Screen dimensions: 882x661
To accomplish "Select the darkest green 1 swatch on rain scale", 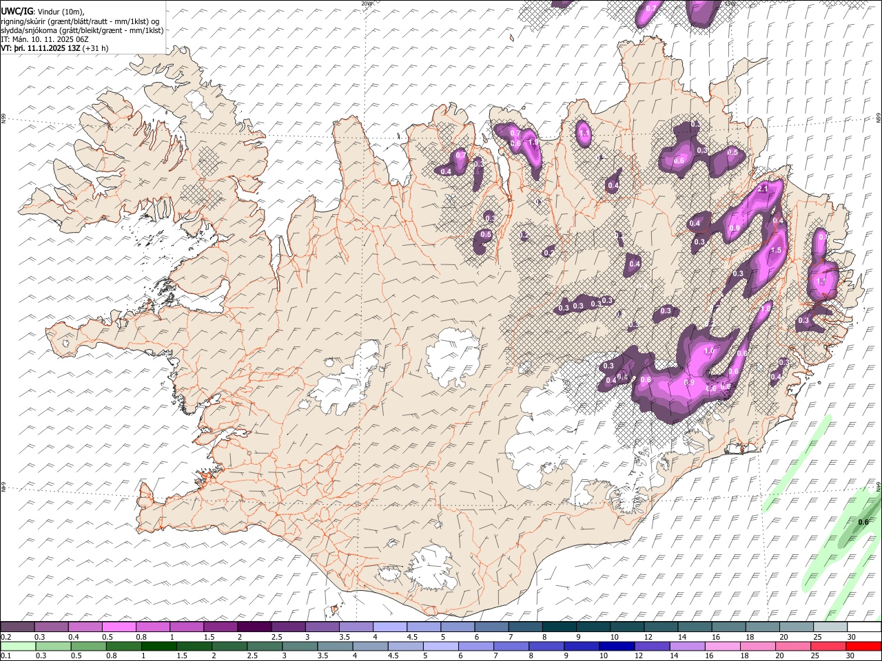I will click(158, 646).
